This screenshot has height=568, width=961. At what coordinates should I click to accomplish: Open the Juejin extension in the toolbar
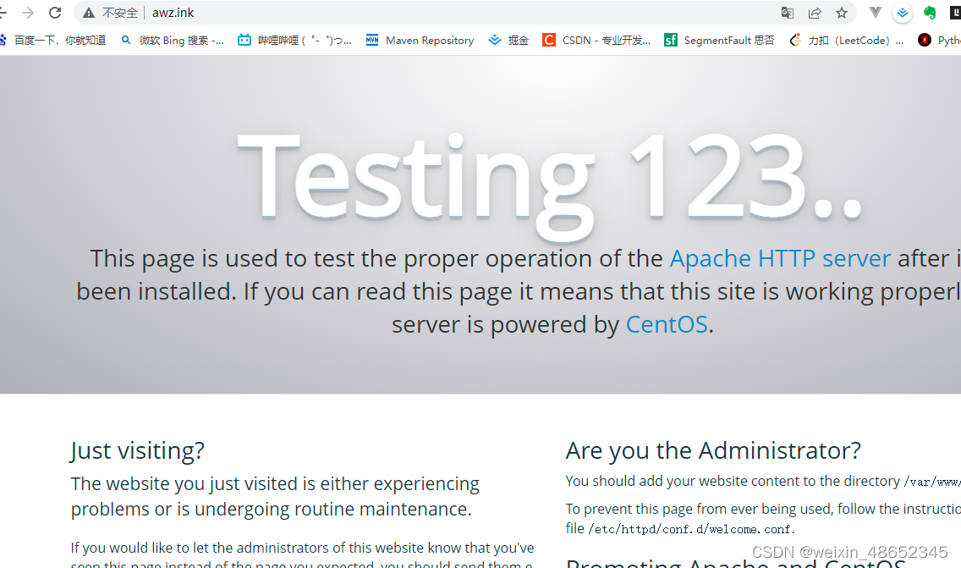click(902, 13)
